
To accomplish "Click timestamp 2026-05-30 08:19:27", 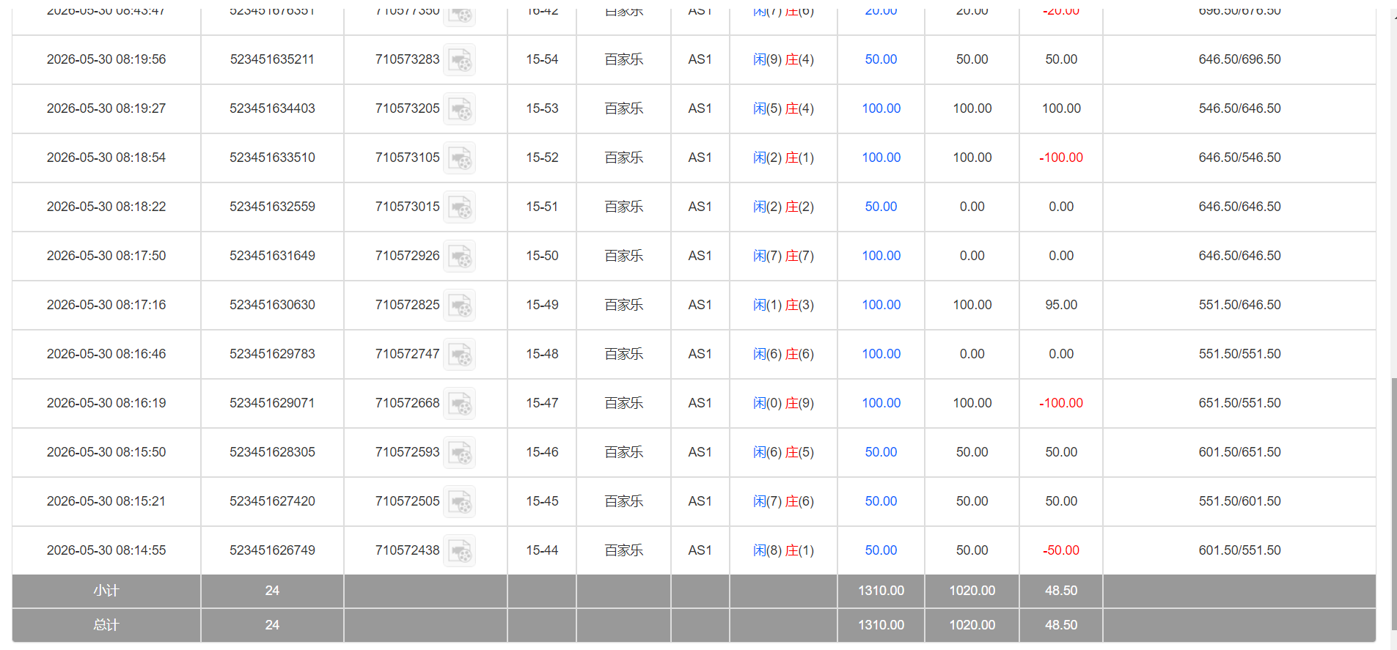I will click(106, 108).
